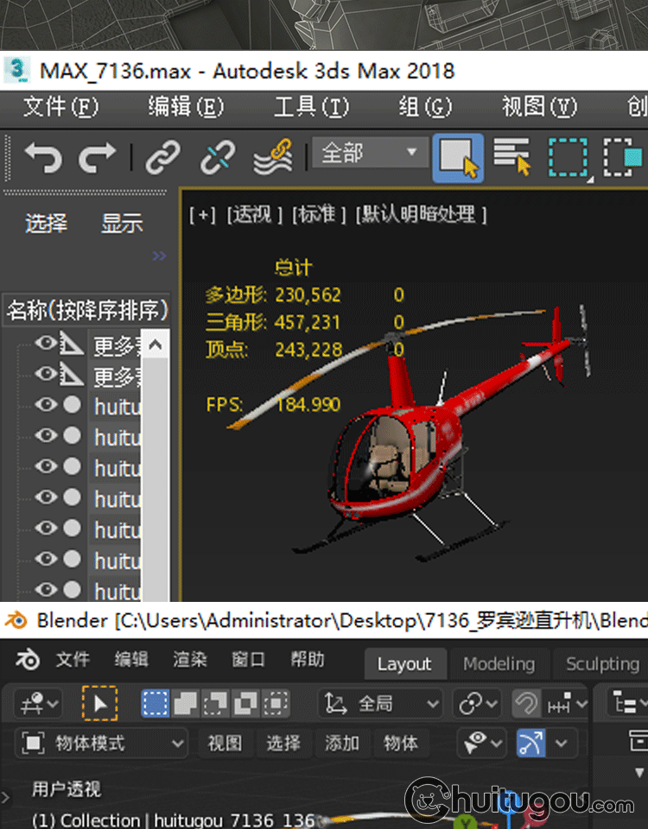
Task: Switch to the Modeling workspace tab
Action: coord(499,664)
